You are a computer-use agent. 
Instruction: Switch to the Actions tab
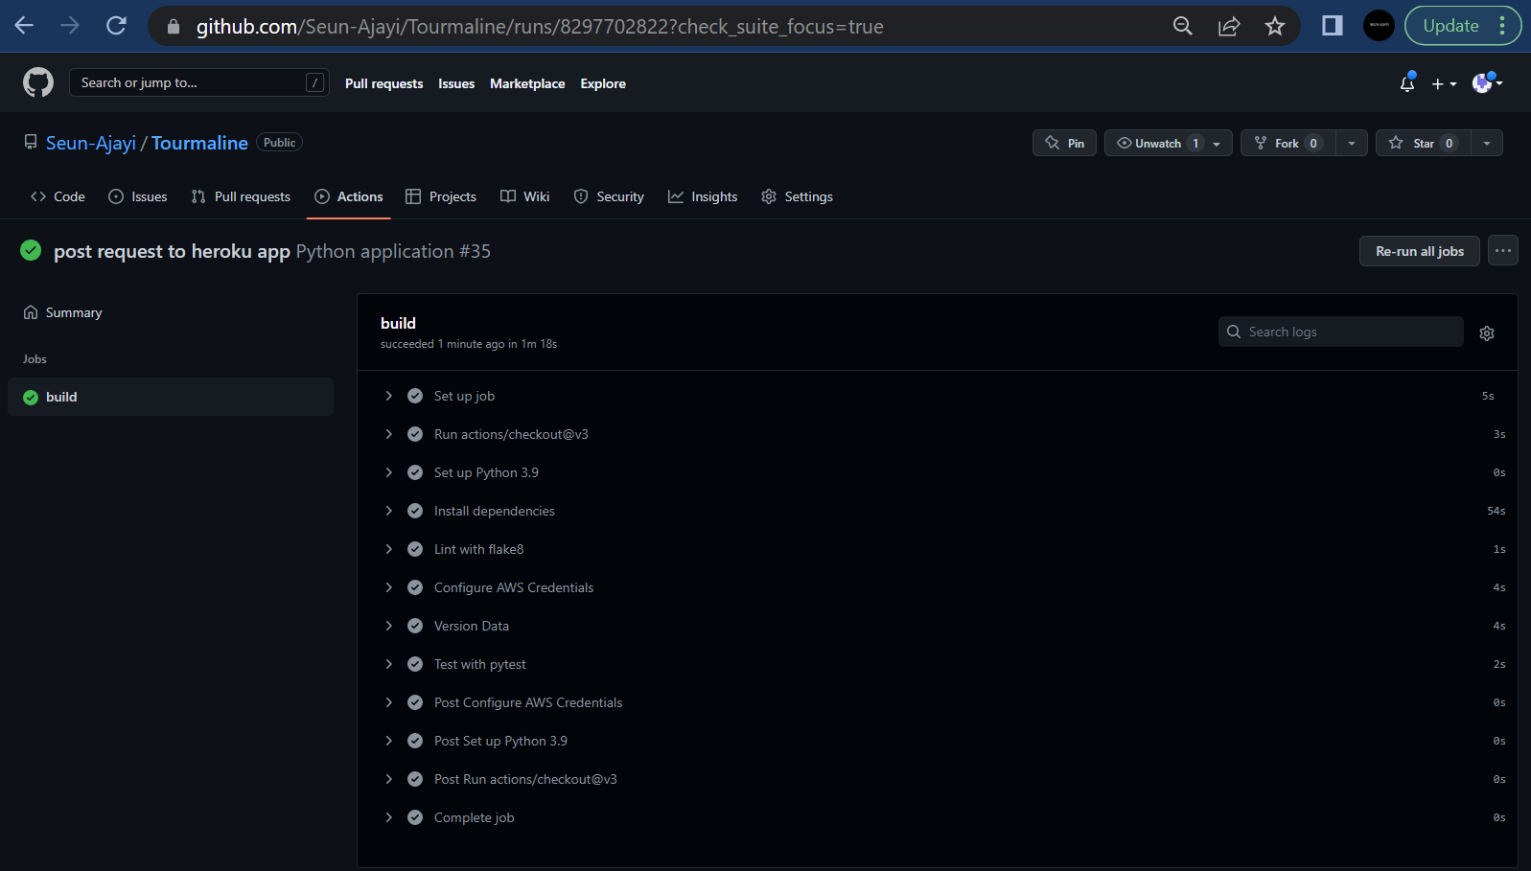349,196
